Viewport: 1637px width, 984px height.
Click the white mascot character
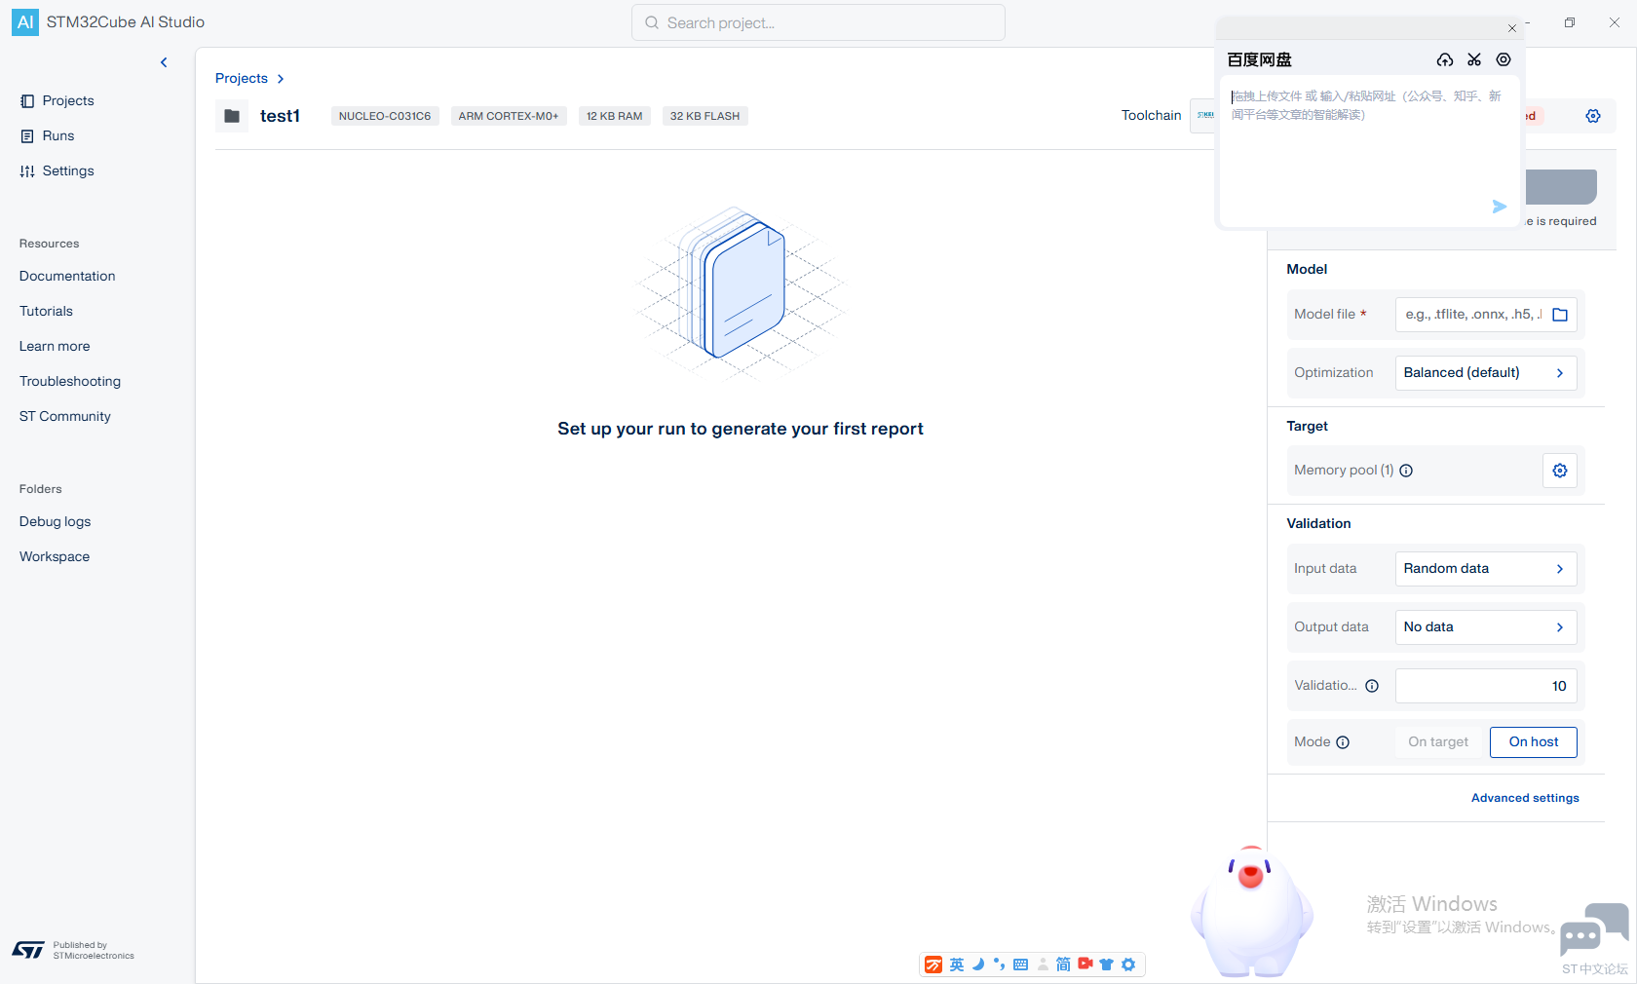pyautogui.click(x=1251, y=912)
